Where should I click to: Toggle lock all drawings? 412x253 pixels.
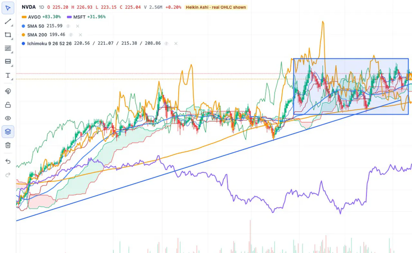click(x=8, y=105)
